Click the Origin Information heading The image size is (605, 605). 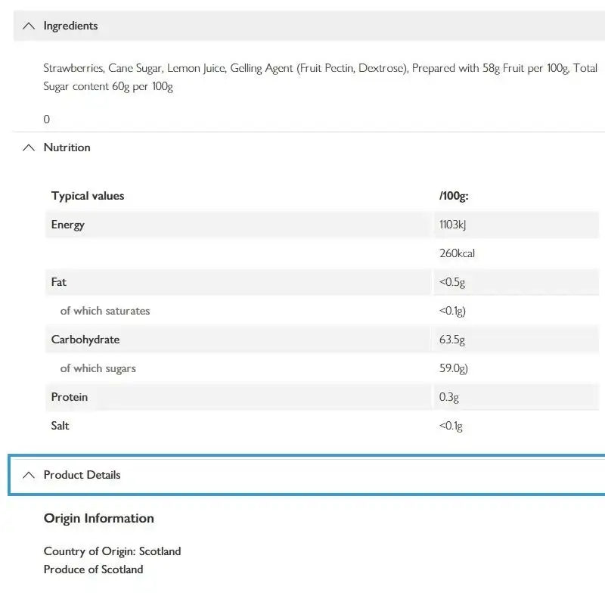[99, 518]
